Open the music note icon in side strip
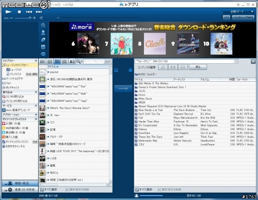The height and width of the screenshot is (200, 258). tap(43, 47)
